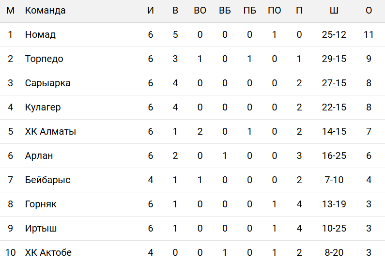Select the Бейбарыс team entry
Image resolution: width=385 pixels, height=264 pixels.
47,180
